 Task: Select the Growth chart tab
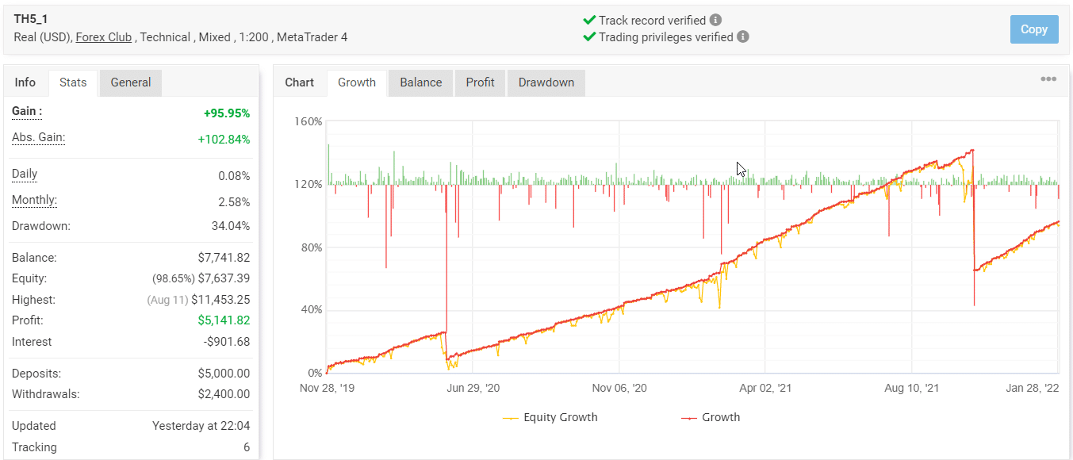pos(357,82)
